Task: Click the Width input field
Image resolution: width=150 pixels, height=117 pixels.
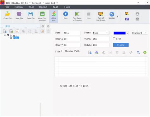Action: tap(101, 39)
